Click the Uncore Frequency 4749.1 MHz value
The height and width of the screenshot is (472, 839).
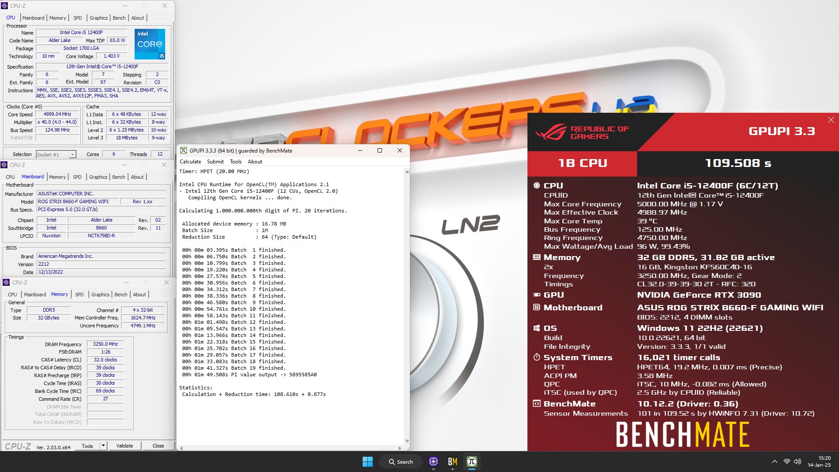tap(143, 326)
